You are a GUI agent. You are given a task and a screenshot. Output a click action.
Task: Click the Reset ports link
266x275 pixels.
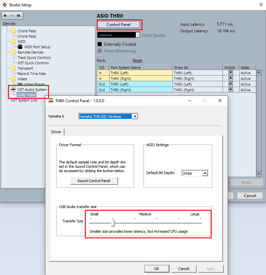click(x=137, y=61)
